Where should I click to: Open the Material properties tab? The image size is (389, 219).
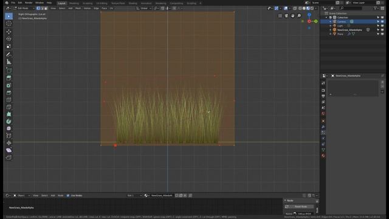pos(323,156)
